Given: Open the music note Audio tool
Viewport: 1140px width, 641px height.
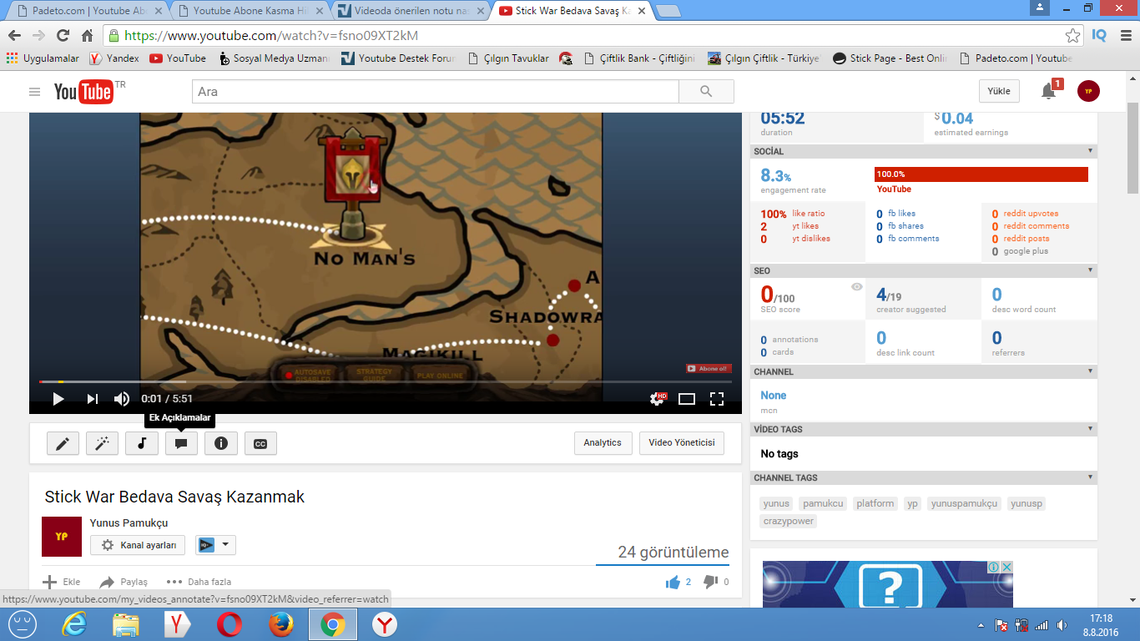Looking at the screenshot, I should tap(142, 443).
